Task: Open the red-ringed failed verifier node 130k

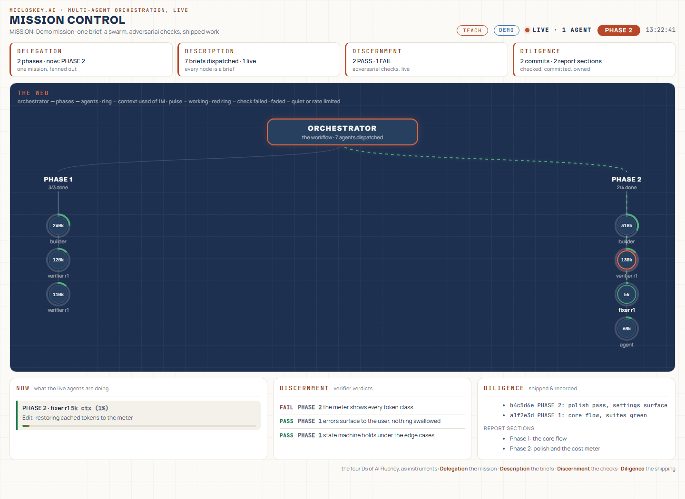Action: [626, 260]
